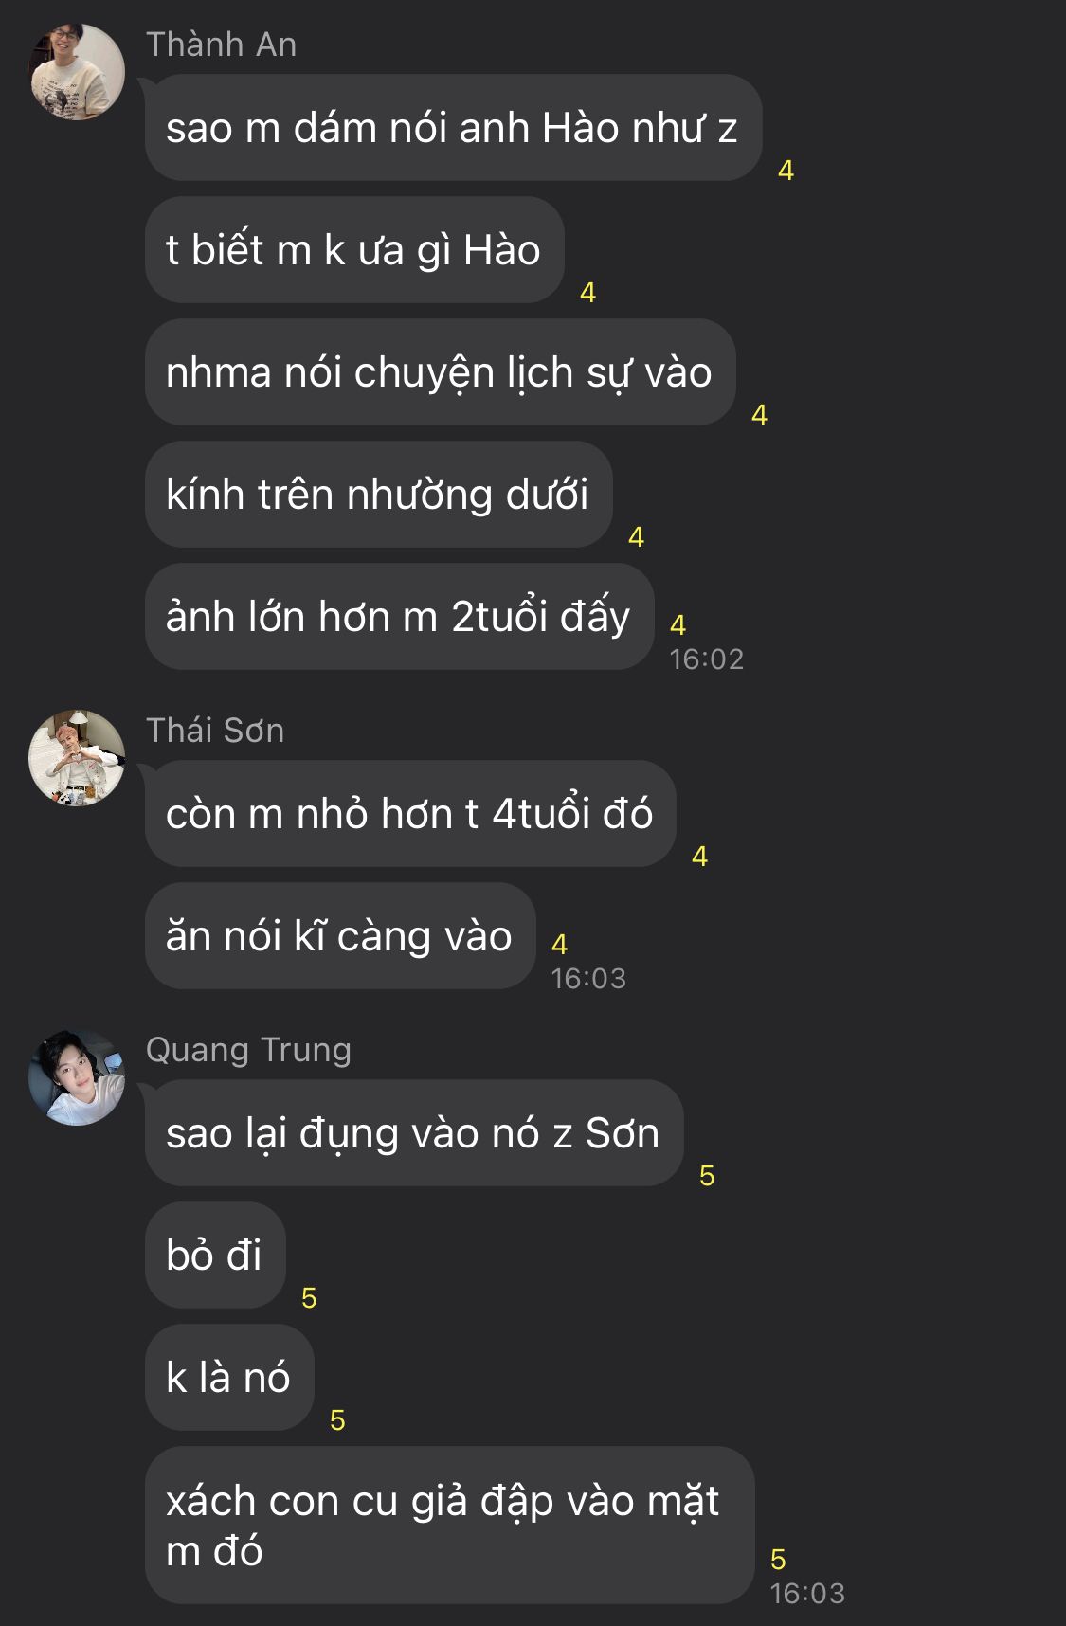The height and width of the screenshot is (1626, 1066).
Task: Select message "nhma nói chuyện lịch sự vào"
Action: [x=440, y=372]
